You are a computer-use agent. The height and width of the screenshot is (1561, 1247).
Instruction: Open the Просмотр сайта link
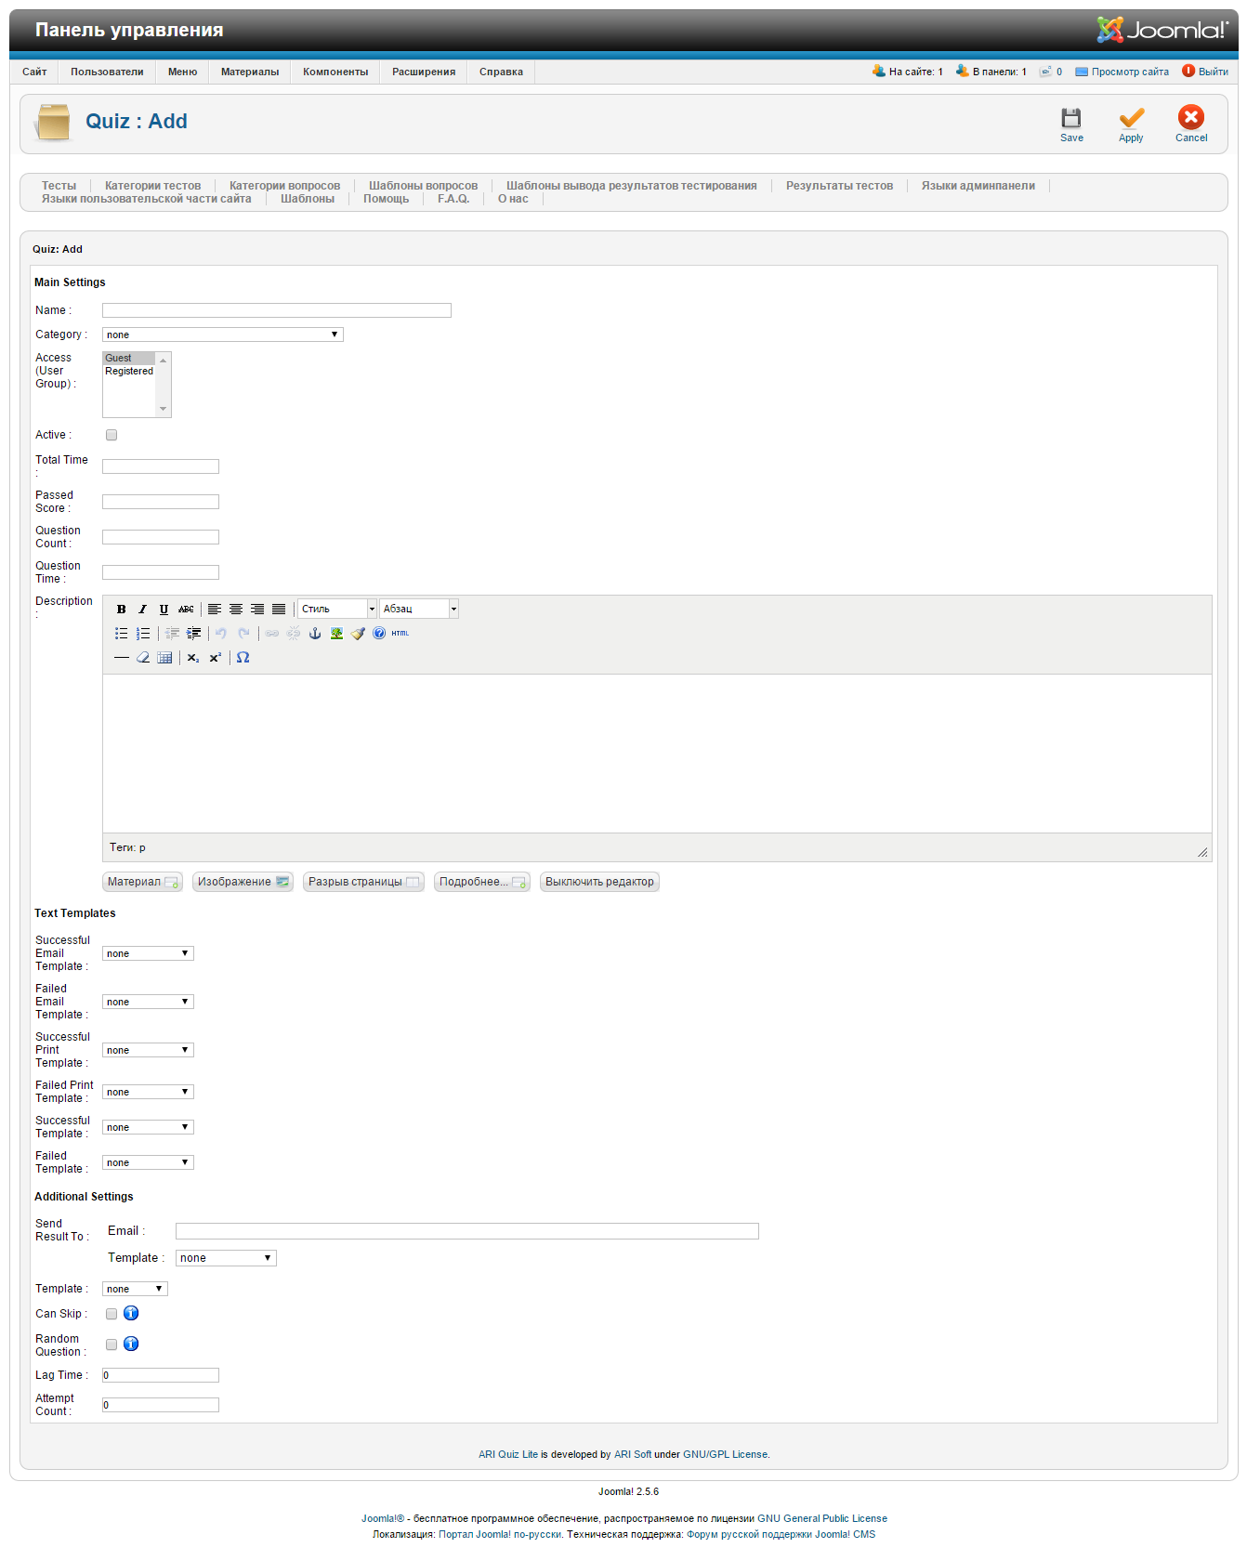click(x=1130, y=72)
